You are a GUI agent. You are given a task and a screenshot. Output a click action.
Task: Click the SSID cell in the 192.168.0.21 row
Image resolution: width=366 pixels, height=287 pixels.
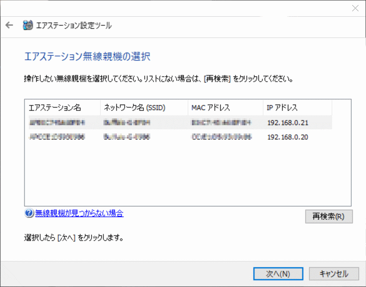[x=127, y=123]
